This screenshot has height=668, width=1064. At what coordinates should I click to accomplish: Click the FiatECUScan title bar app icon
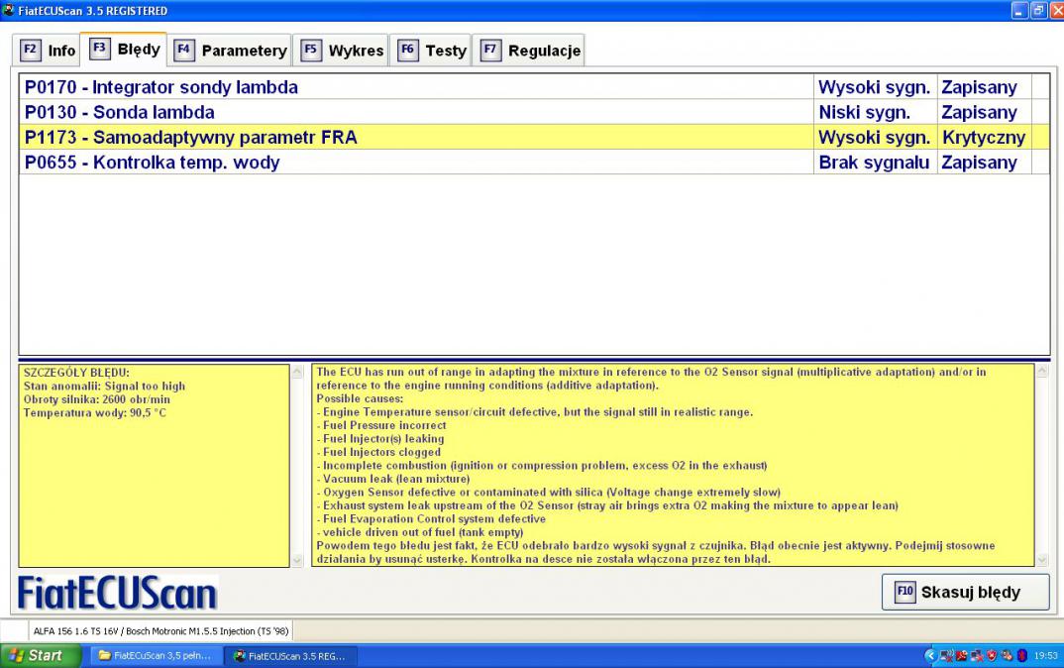click(x=8, y=10)
